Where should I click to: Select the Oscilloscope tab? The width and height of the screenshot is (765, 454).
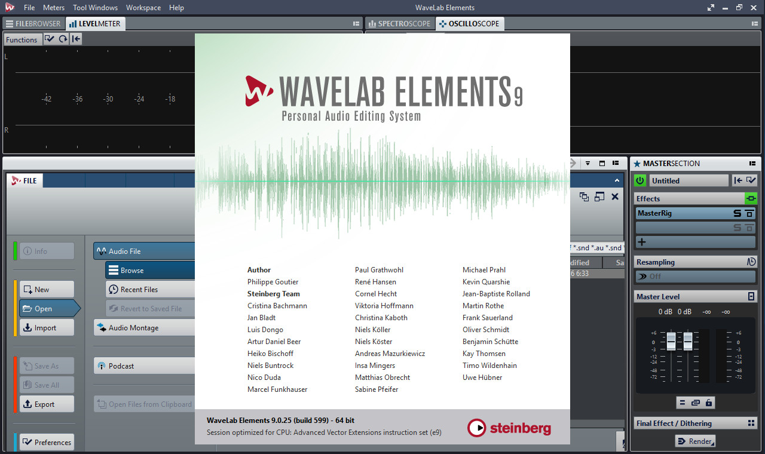(470, 24)
